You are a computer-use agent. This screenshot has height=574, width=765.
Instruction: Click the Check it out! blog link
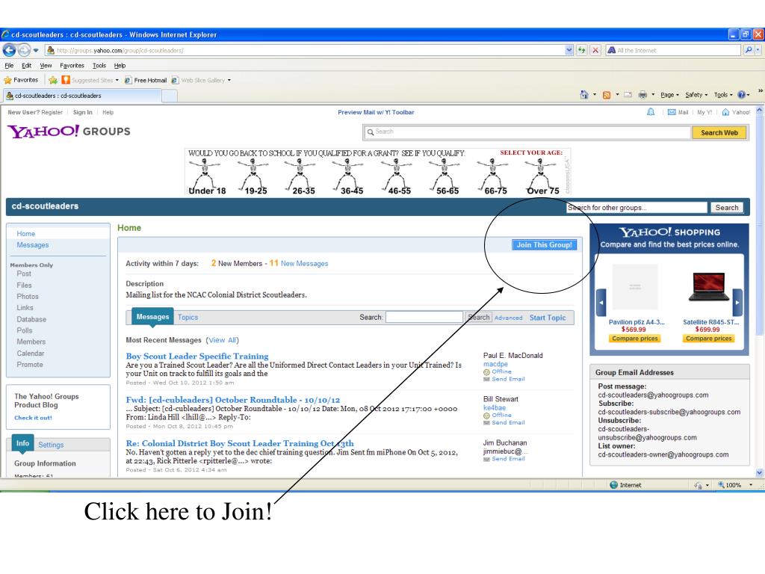(33, 418)
